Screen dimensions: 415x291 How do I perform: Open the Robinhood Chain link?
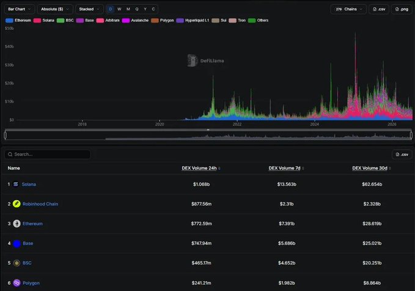click(x=40, y=204)
